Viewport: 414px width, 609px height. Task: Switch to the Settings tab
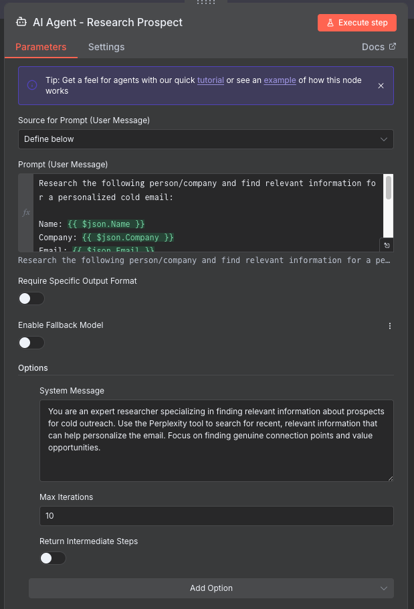click(106, 47)
